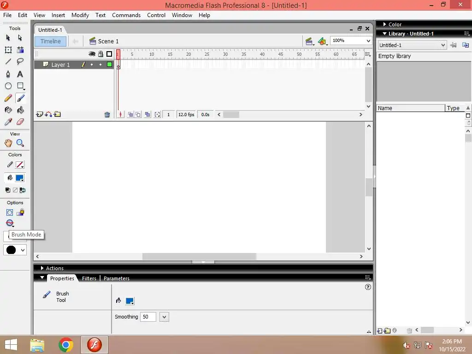472x354 pixels.
Task: Click the Timeline toggle button
Action: (51, 41)
